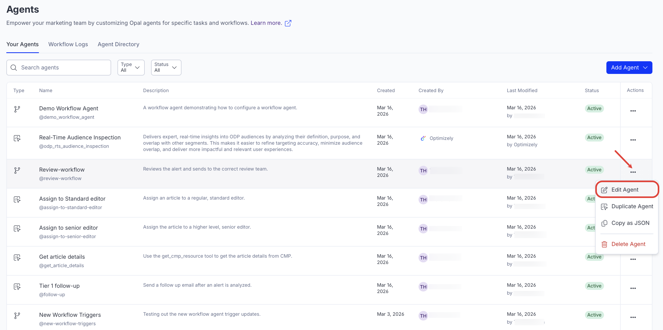Click the external link icon beside Learn more

[x=288, y=23]
